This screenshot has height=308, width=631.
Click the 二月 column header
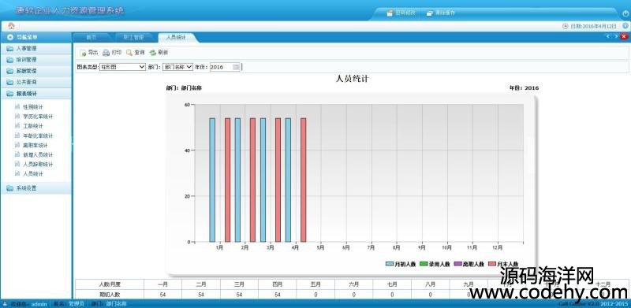point(201,284)
